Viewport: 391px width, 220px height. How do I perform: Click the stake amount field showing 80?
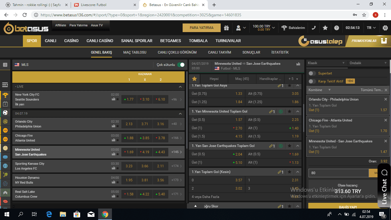[x=339, y=173]
